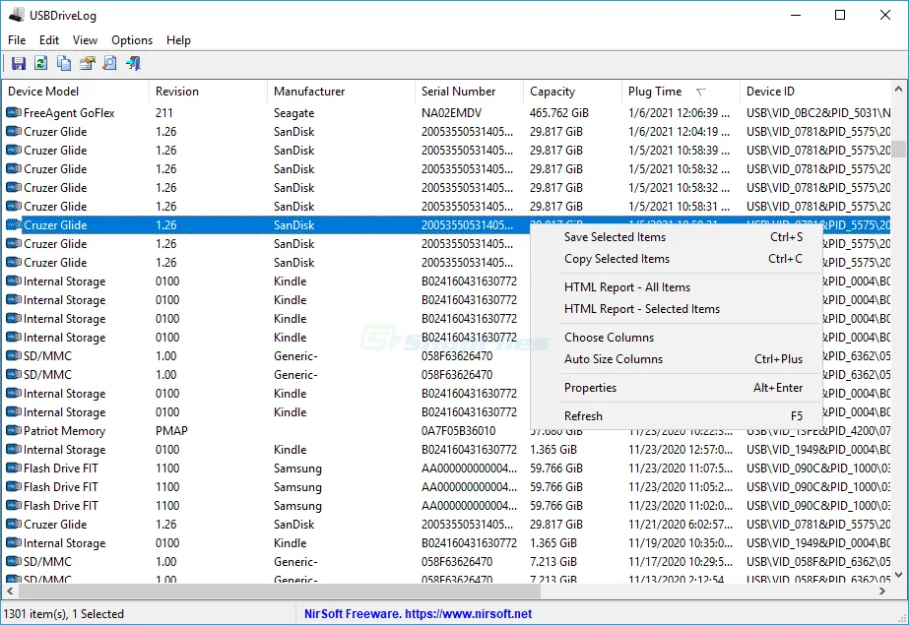Sort by Revision column header
The height and width of the screenshot is (625, 909).
[208, 92]
